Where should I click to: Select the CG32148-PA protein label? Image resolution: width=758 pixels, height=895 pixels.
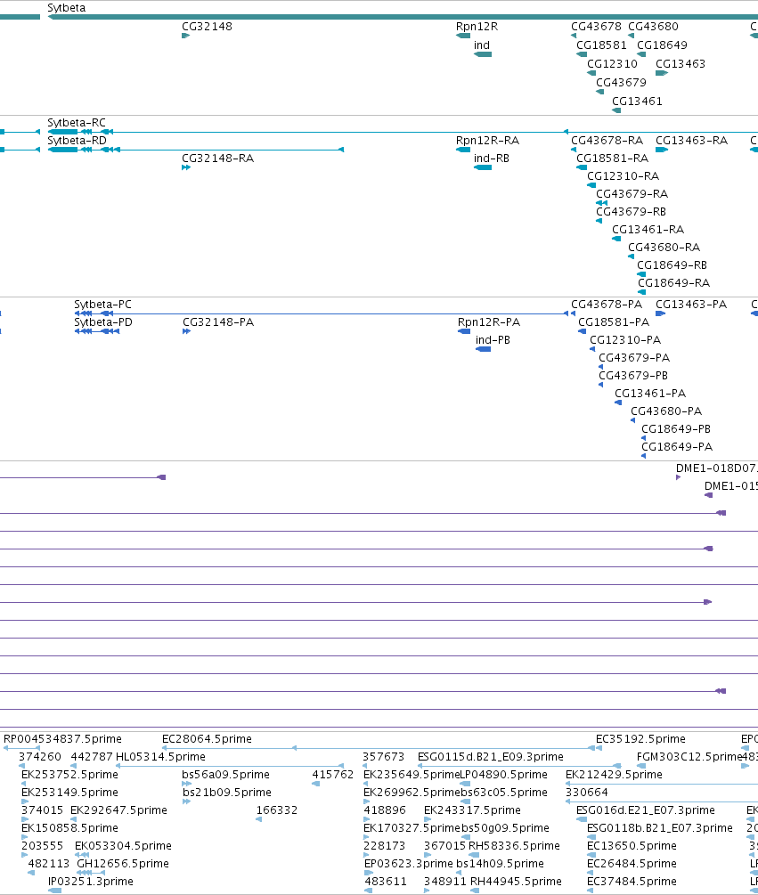point(218,321)
